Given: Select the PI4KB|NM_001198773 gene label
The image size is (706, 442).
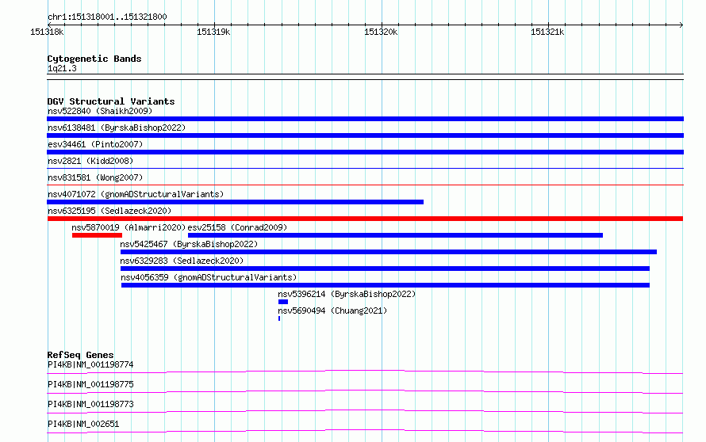Looking at the screenshot, I should tap(90, 404).
